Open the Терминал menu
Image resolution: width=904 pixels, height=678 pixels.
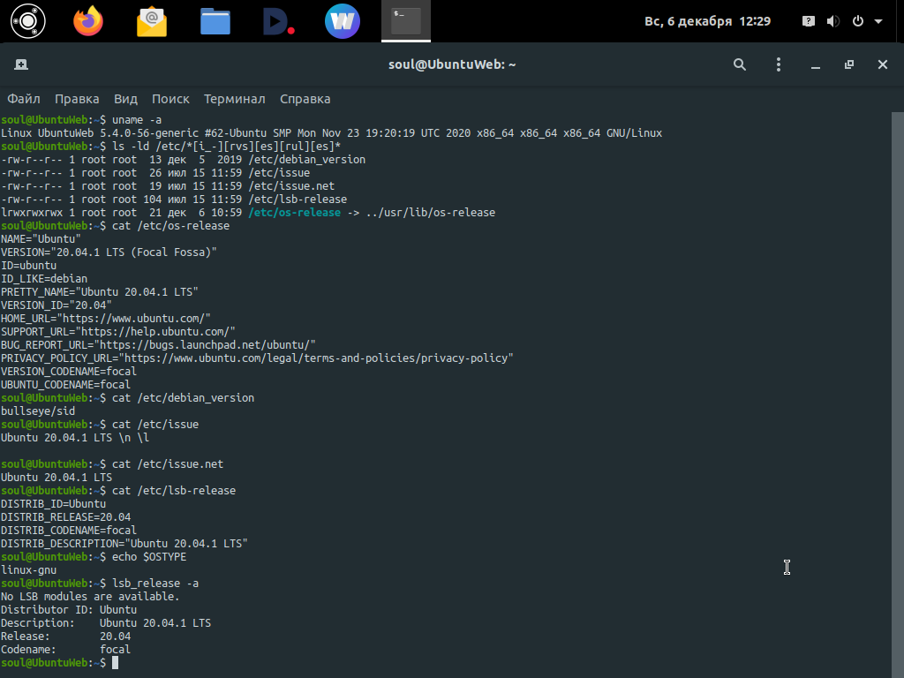[x=235, y=99]
